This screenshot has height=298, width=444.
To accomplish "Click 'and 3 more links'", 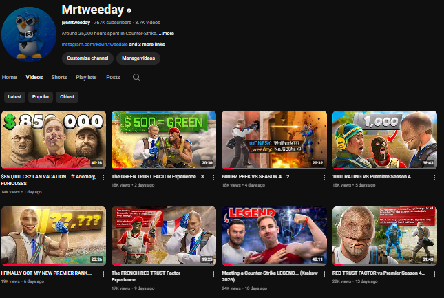I will tap(147, 45).
